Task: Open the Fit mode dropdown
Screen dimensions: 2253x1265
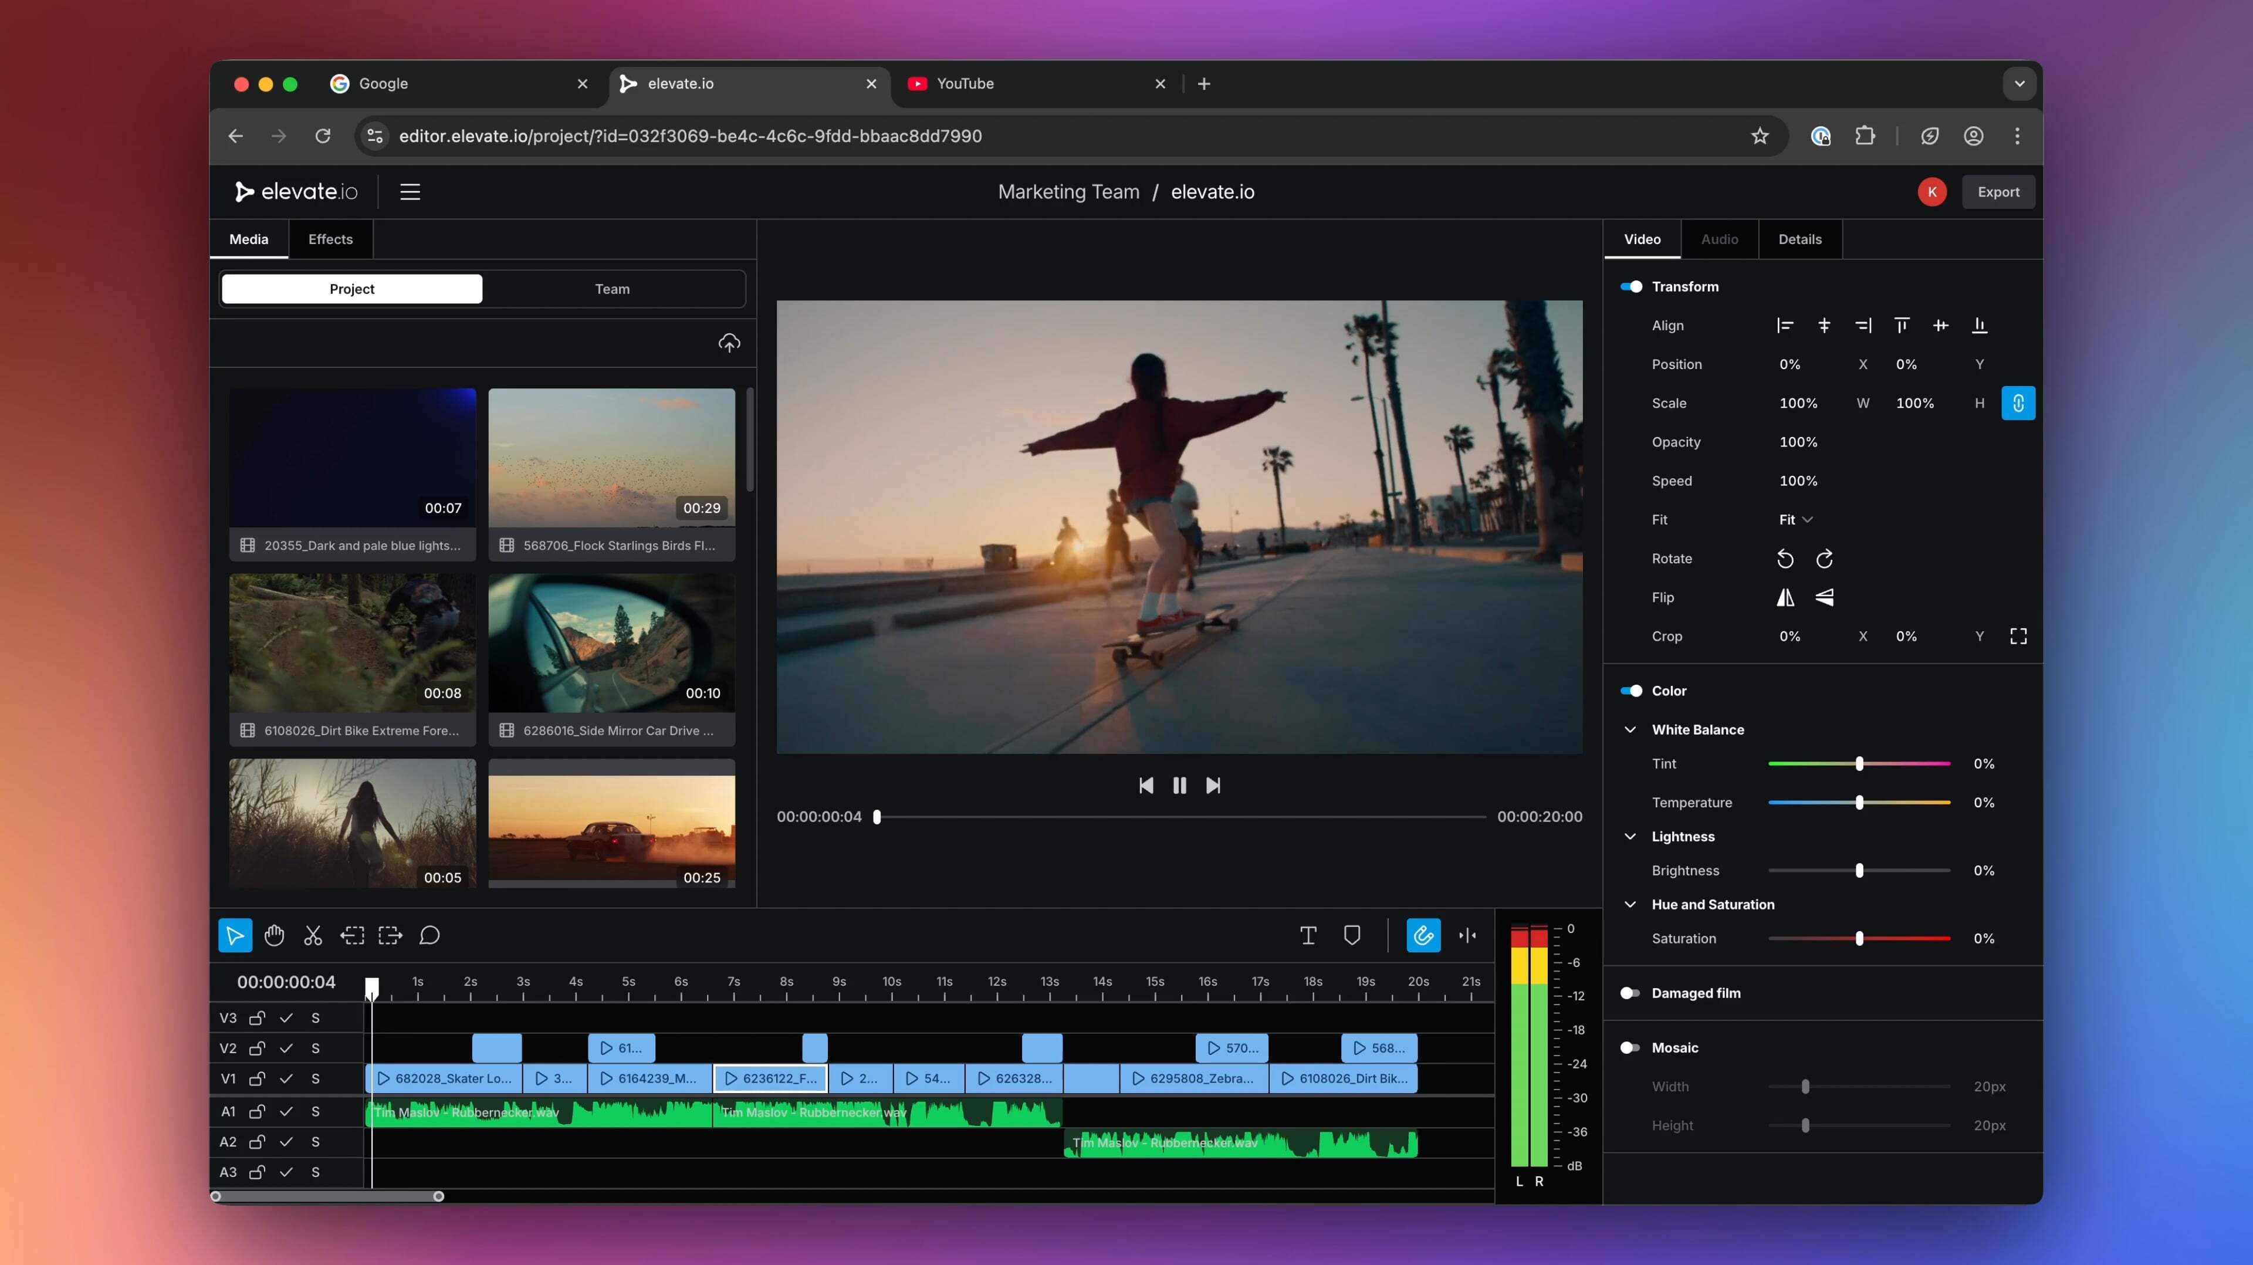Action: pyautogui.click(x=1795, y=520)
